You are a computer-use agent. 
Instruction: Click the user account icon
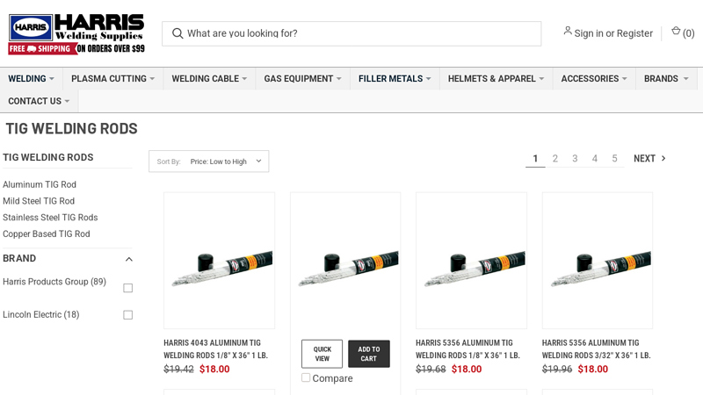pyautogui.click(x=568, y=32)
